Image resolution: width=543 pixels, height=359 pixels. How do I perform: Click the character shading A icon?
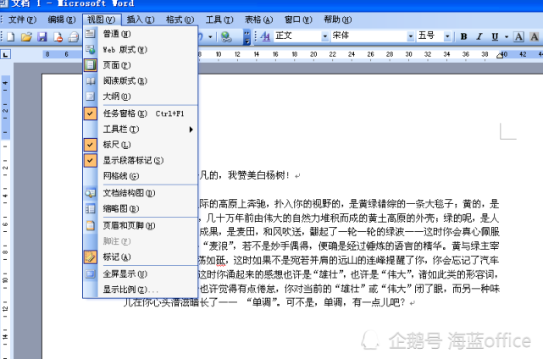pyautogui.click(x=535, y=36)
